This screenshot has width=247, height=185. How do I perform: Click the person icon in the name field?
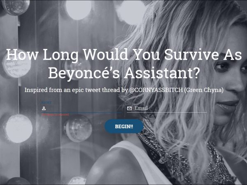[x=44, y=108]
